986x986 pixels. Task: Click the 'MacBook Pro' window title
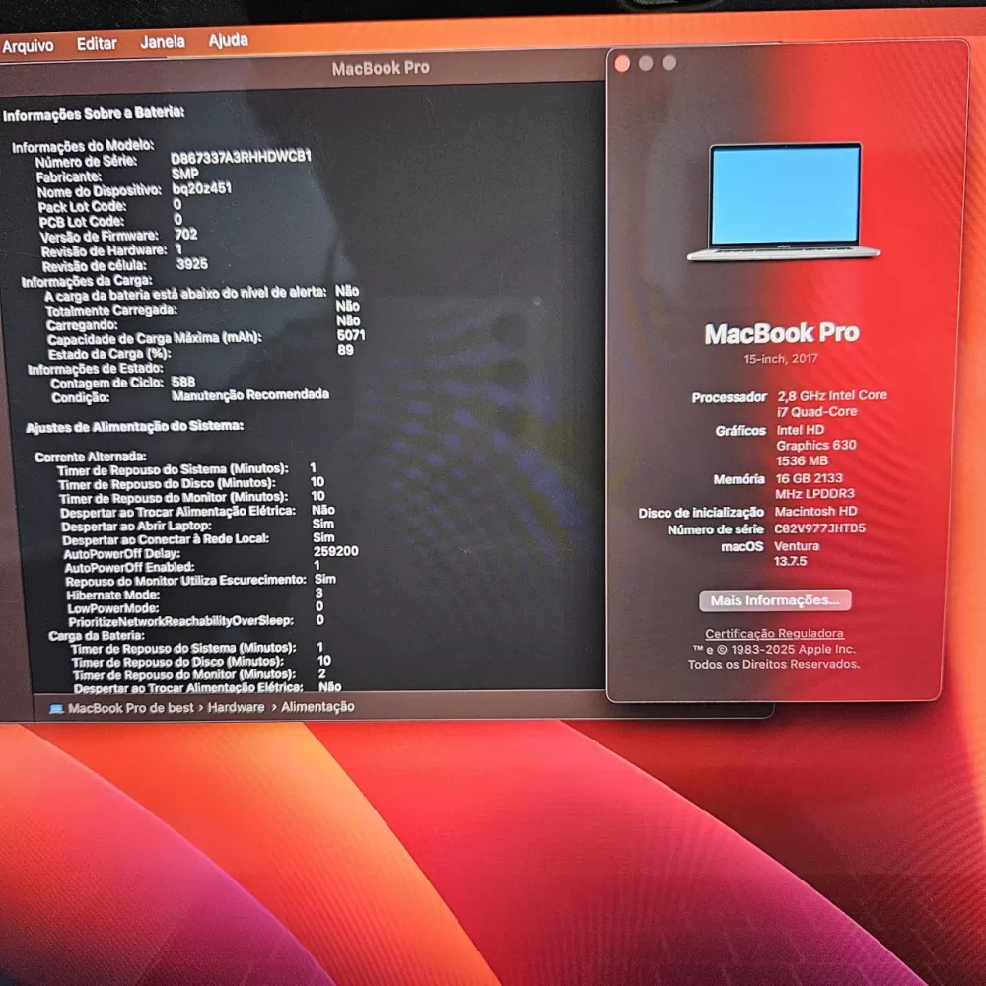(x=381, y=68)
